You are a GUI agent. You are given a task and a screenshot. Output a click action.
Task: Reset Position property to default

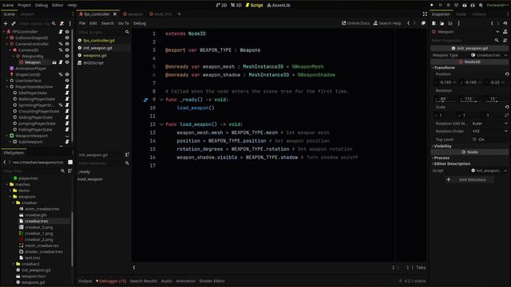click(507, 74)
